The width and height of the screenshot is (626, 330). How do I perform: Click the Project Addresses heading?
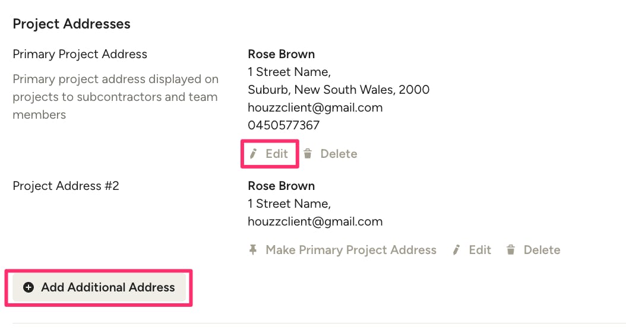pyautogui.click(x=71, y=24)
